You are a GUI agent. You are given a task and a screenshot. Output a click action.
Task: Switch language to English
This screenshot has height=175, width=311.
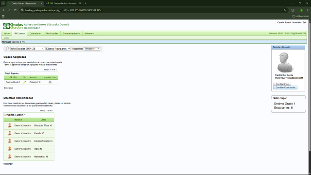[x=288, y=22]
